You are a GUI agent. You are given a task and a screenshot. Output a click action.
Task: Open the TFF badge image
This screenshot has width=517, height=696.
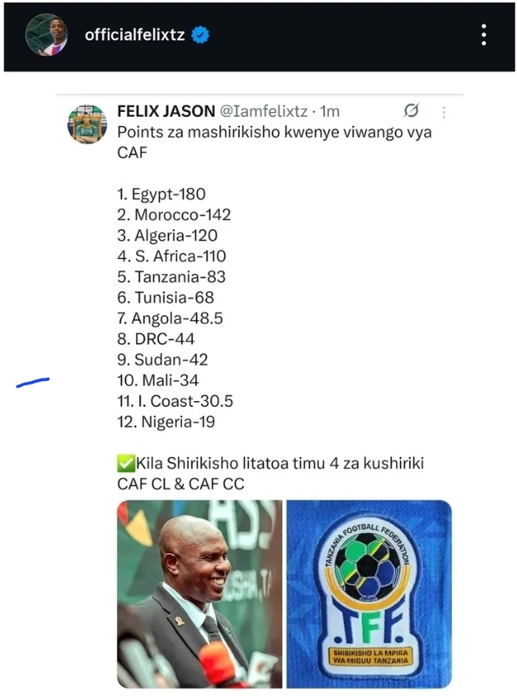click(368, 593)
